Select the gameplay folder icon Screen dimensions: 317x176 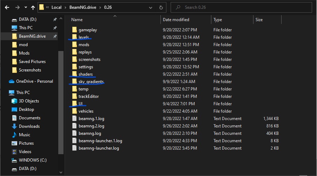coord(74,30)
